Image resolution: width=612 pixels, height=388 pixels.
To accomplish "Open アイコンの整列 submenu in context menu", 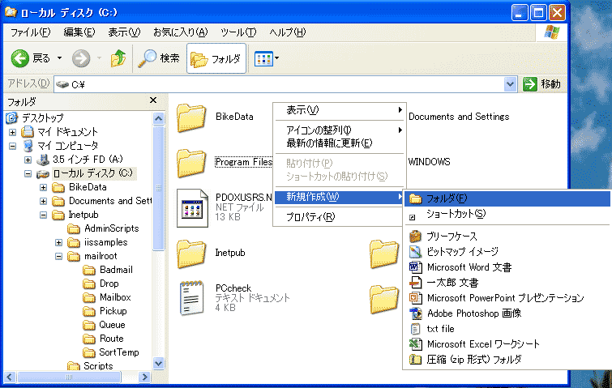I will [339, 130].
